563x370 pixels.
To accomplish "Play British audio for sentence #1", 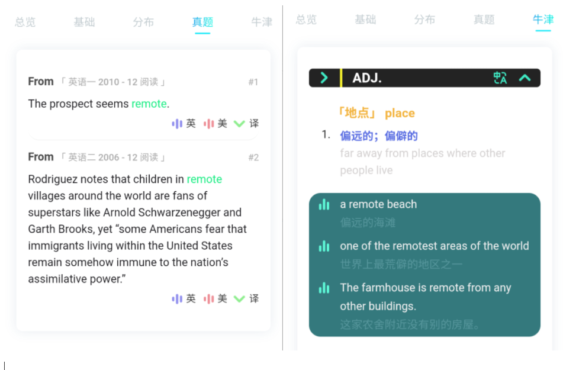I will tap(184, 124).
